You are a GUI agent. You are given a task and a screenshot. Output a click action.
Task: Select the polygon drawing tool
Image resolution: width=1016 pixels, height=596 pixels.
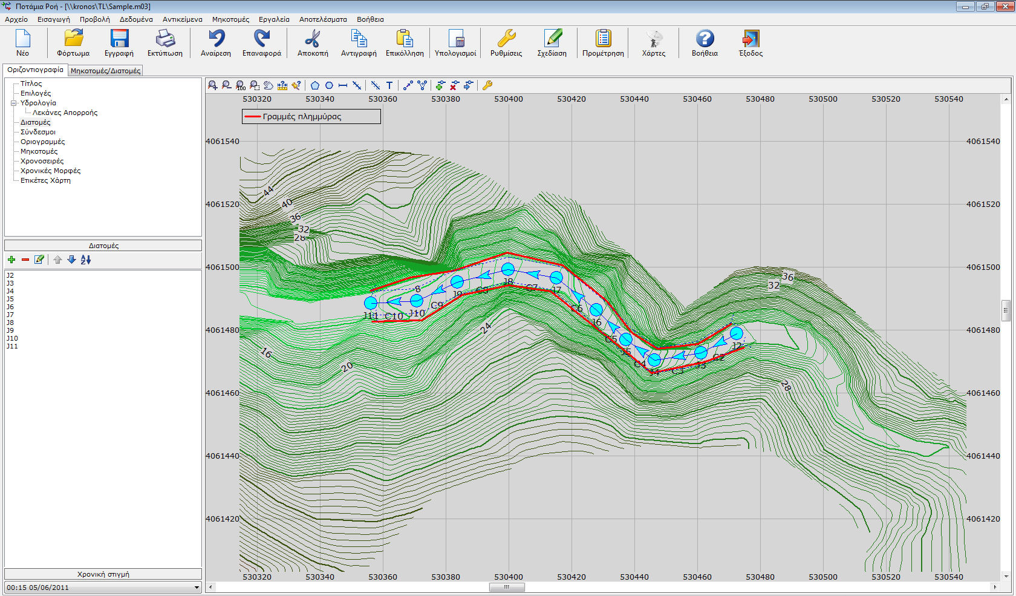point(315,85)
